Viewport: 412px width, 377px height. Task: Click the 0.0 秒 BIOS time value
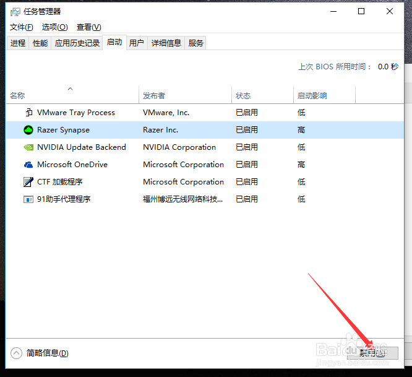(x=388, y=67)
